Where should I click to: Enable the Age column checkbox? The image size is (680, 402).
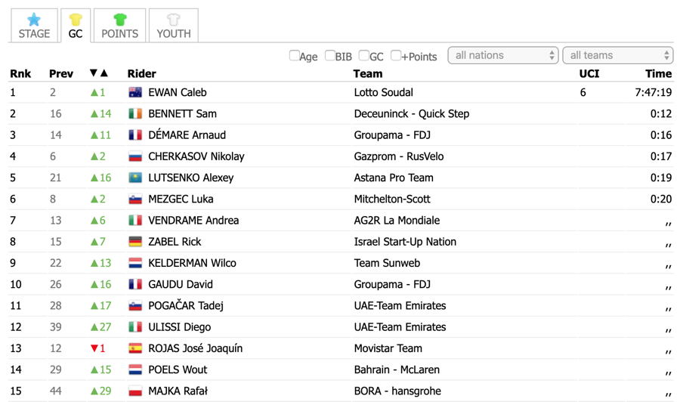294,55
